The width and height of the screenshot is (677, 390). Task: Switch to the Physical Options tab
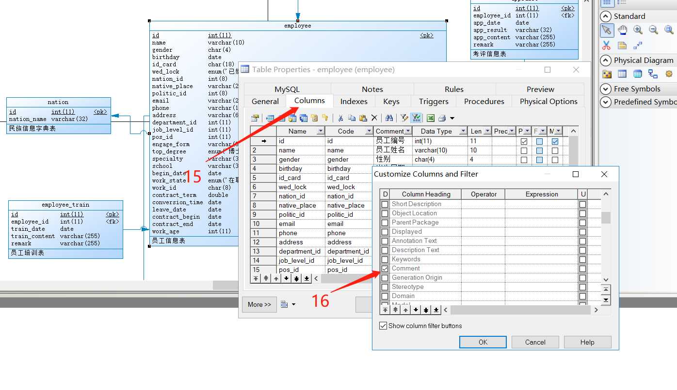coord(548,101)
